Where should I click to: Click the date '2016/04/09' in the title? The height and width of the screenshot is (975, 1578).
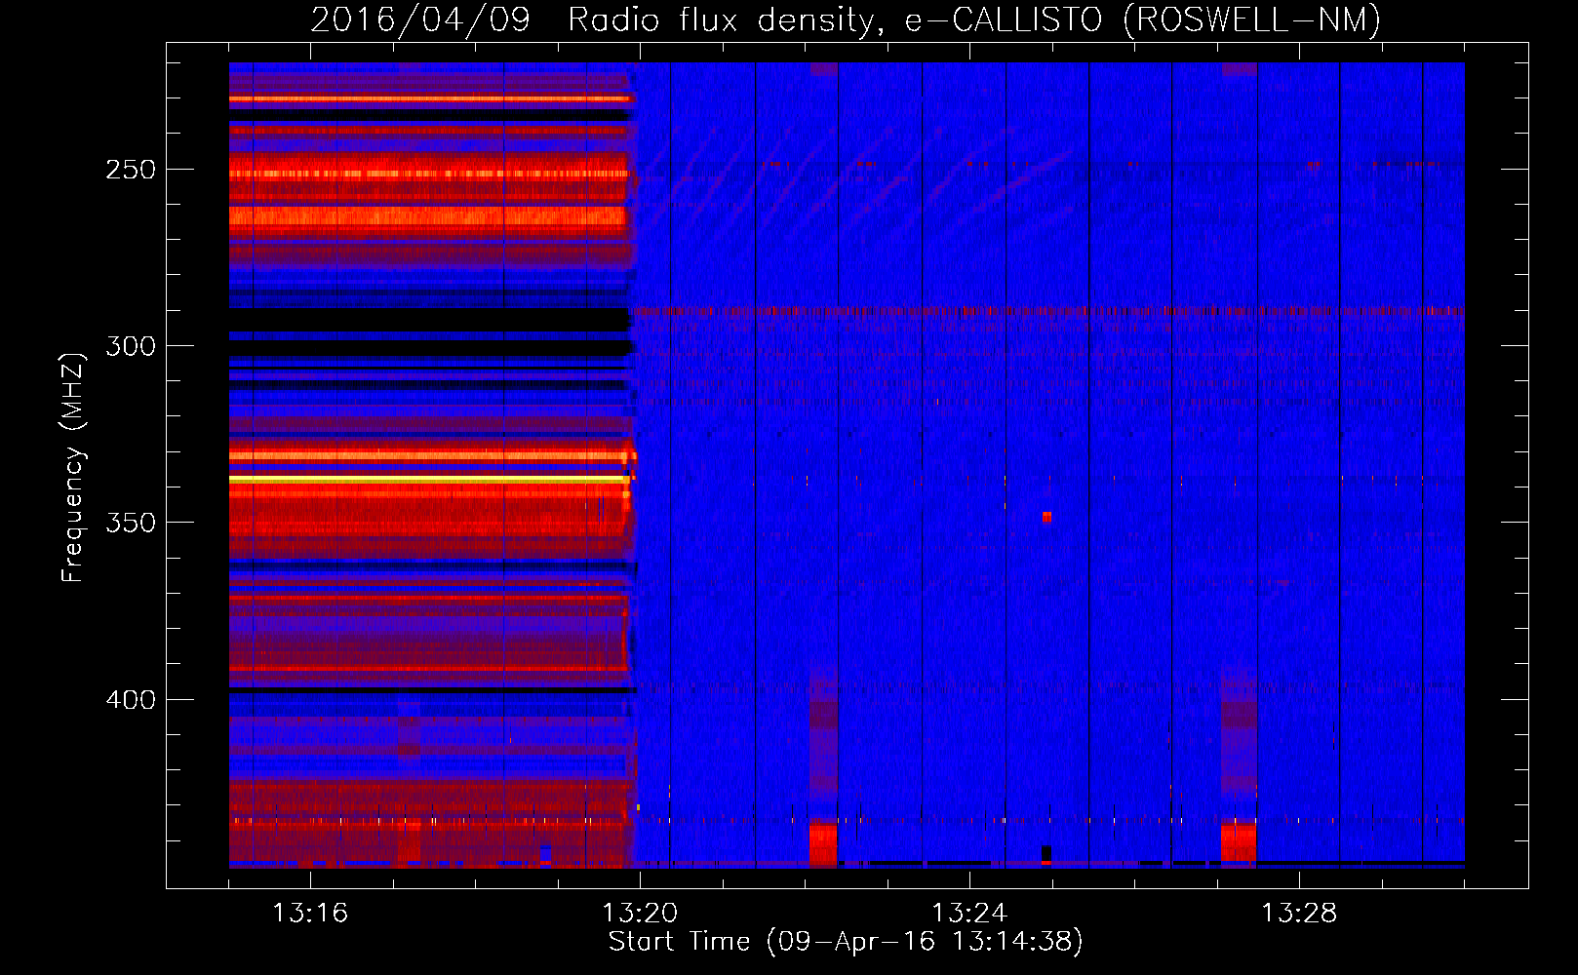[420, 19]
